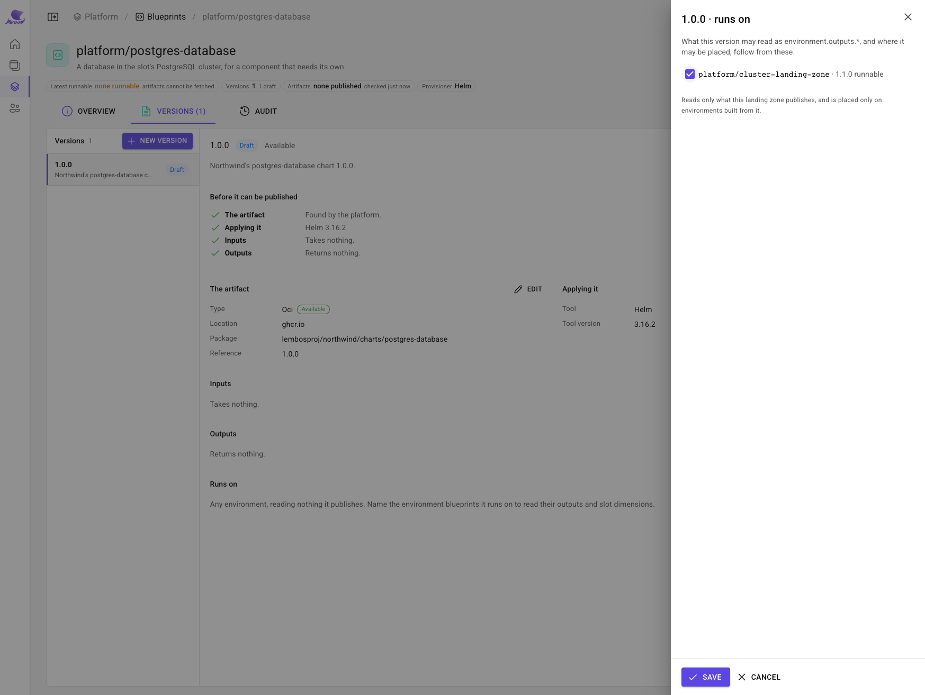Click the Tool version 3.16.2 value
Viewport: 925px width, 695px height.
(x=645, y=324)
